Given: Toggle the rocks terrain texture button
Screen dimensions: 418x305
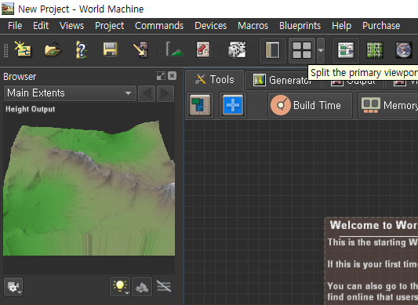Looking at the screenshot, I should (x=142, y=287).
